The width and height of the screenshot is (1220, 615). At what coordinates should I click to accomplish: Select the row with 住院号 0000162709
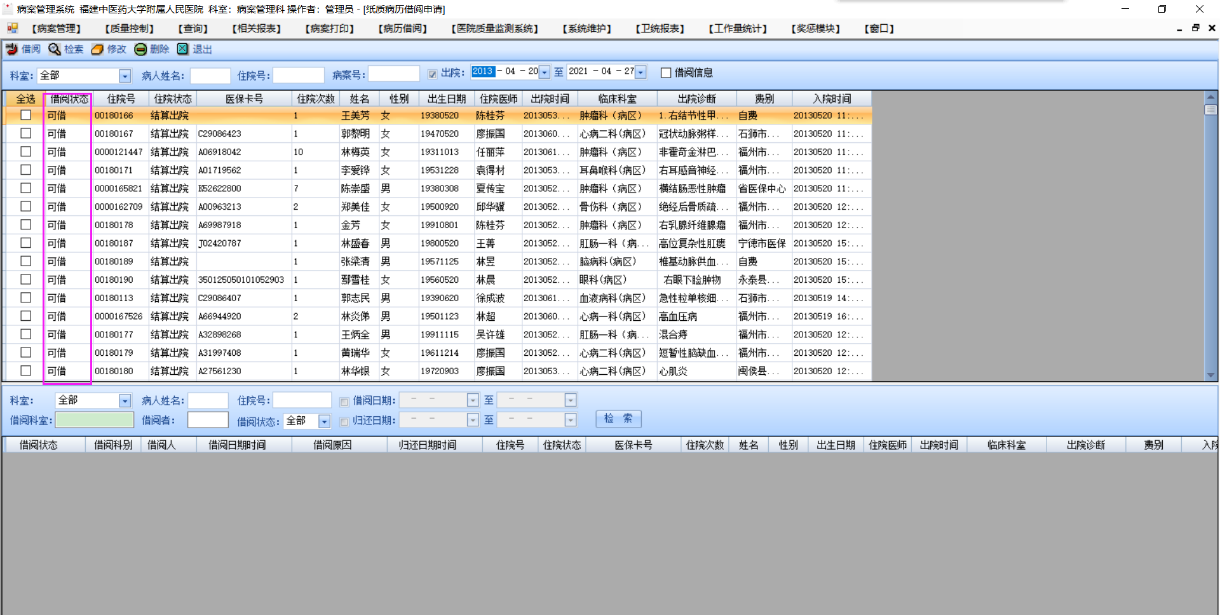(x=438, y=206)
